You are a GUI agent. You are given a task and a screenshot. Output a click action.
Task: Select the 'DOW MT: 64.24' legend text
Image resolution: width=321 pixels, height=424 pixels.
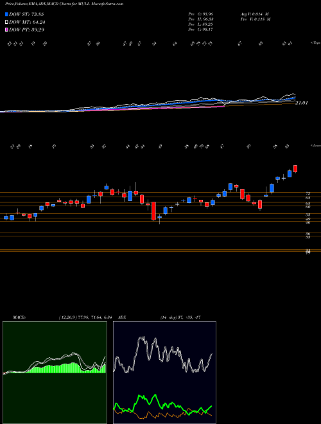click(26, 22)
